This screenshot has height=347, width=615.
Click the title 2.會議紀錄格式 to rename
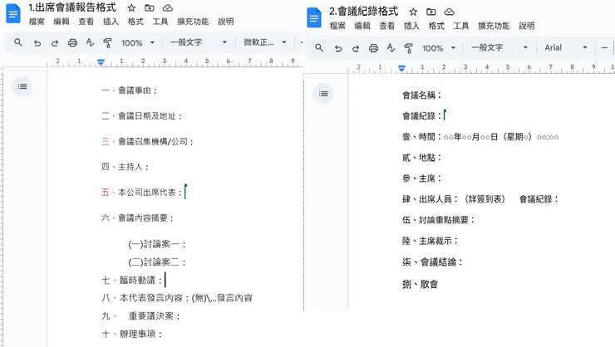tap(363, 12)
